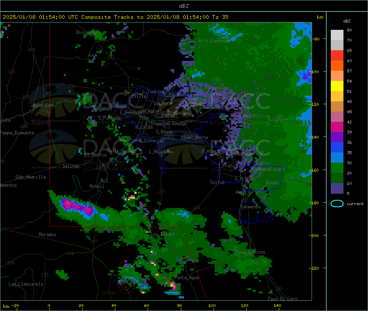Click the 'Salinas' map label

tap(71, 166)
